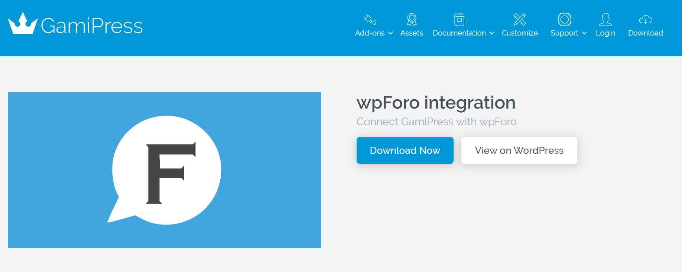Expand the Support dropdown chevron
Image resolution: width=682 pixels, height=272 pixels.
584,33
